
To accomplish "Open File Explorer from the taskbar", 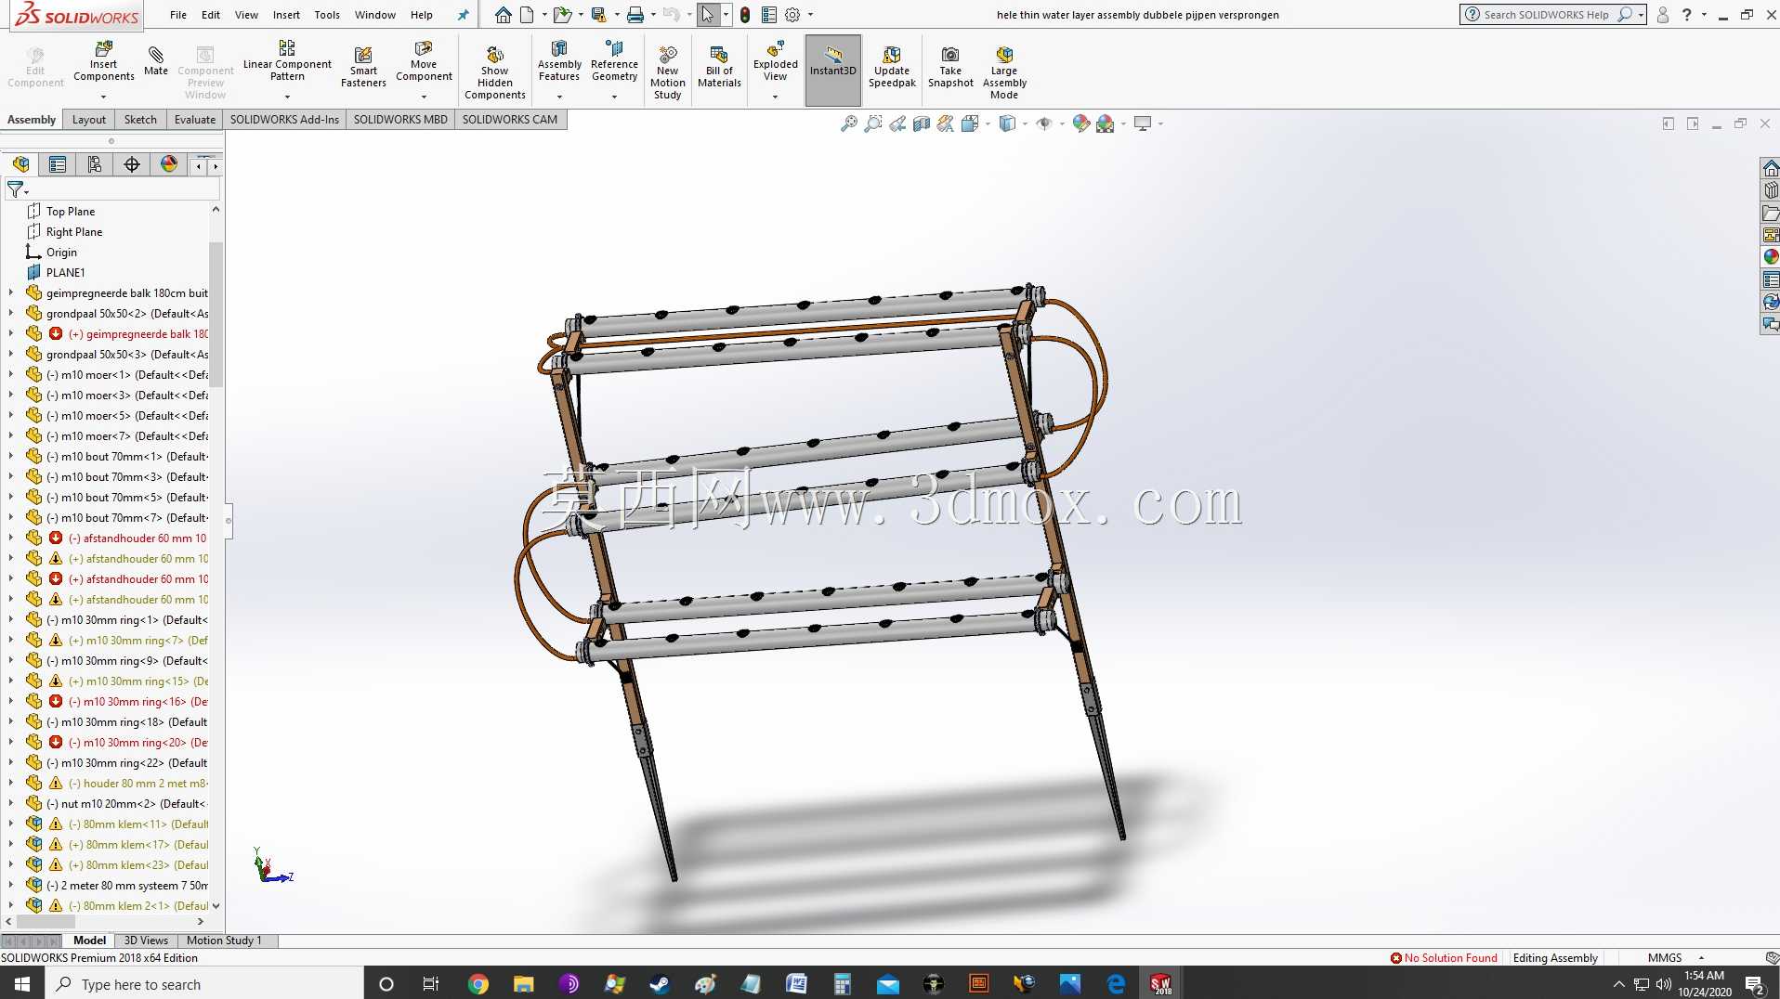I will coord(524,984).
